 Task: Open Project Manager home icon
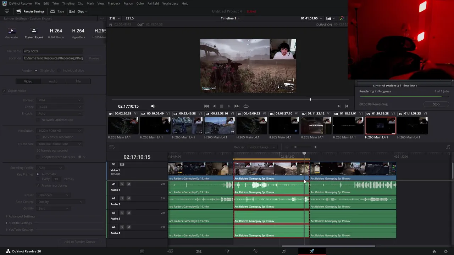(x=434, y=251)
